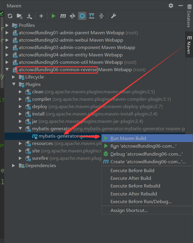193x243 pixels.
Task: Select Execute Before Rebuild option
Action: pyautogui.click(x=147, y=186)
